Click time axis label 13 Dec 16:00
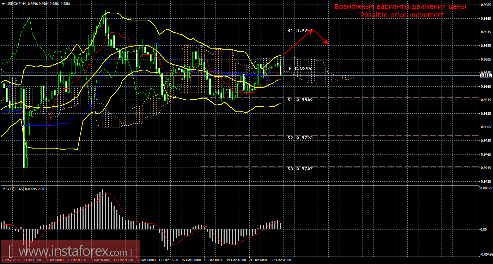Image resolution: width=493 pixels, height=264 pixels. pos(168,260)
